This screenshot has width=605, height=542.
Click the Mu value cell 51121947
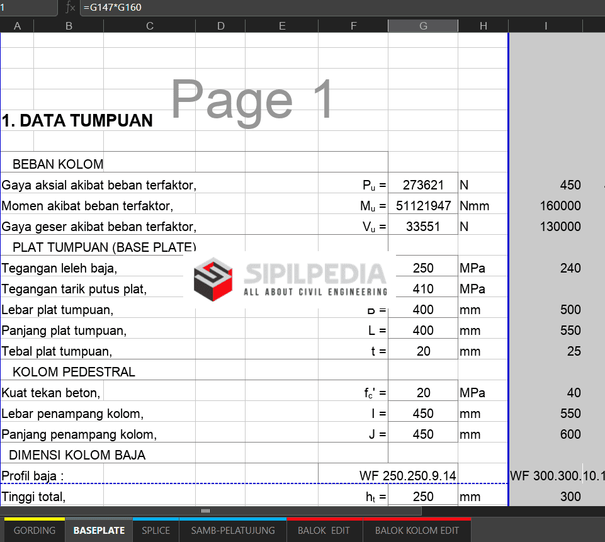[423, 206]
